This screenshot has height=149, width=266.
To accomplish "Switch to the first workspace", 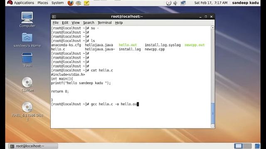I will coord(238,146).
